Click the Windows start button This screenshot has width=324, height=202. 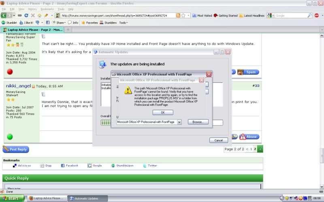[x=12, y=198]
